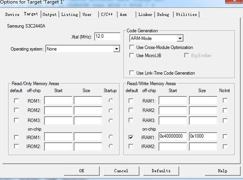Viewport: 243px width, 180px height.
Task: Enable NoInit for IRAM1
Action: (225, 136)
